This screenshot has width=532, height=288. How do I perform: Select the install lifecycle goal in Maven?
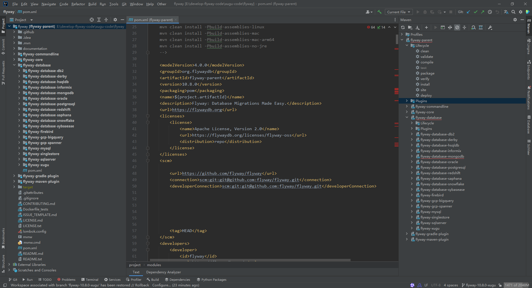coord(425,84)
